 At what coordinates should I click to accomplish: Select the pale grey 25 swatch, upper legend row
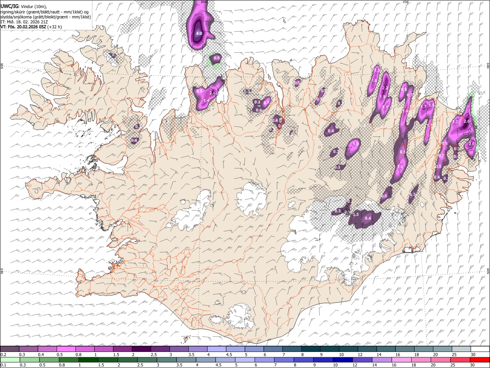(461, 349)
